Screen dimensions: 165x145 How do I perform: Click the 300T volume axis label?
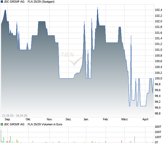[158, 127]
